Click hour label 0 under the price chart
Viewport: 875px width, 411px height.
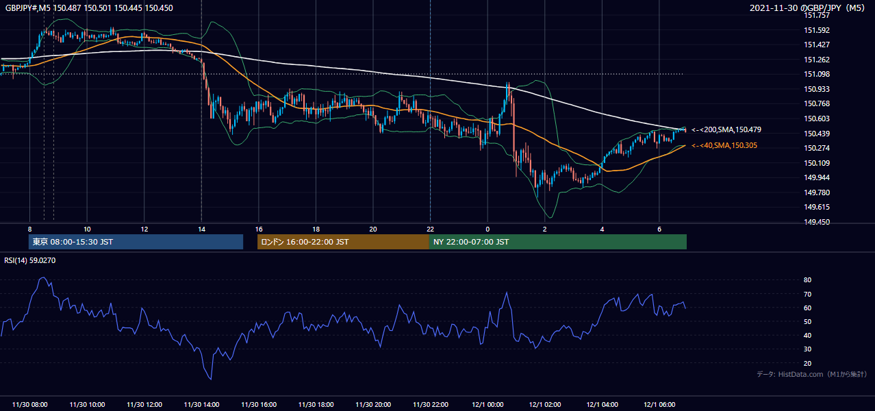(487, 229)
